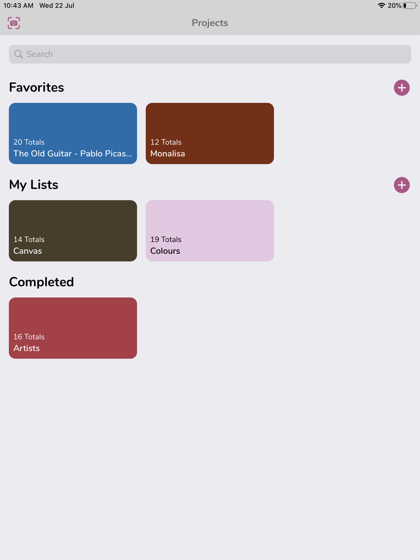Open the Canvas list card
The width and height of the screenshot is (420, 560).
pos(73,231)
